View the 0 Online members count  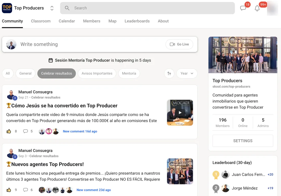click(x=243, y=123)
